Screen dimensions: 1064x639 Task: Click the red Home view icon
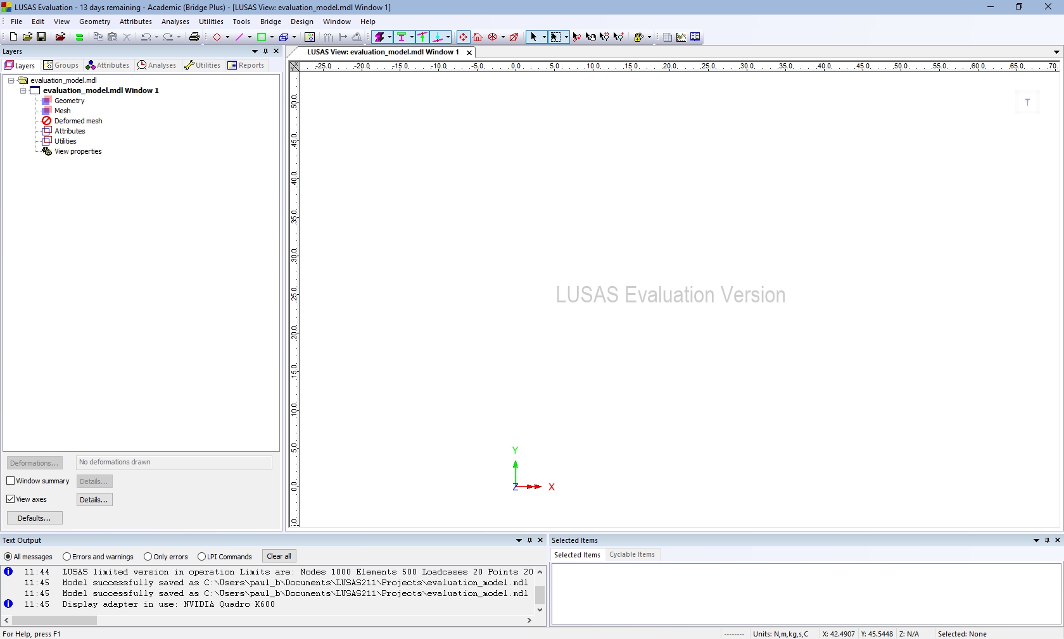(x=478, y=37)
